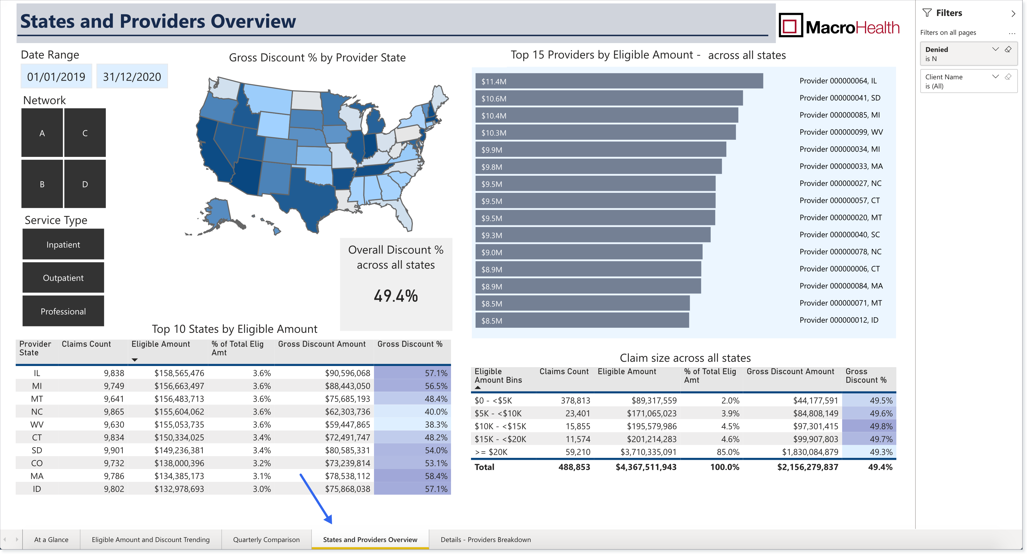Screen dimensions: 1027x554
Task: Toggle the Professional service type
Action: tap(63, 311)
